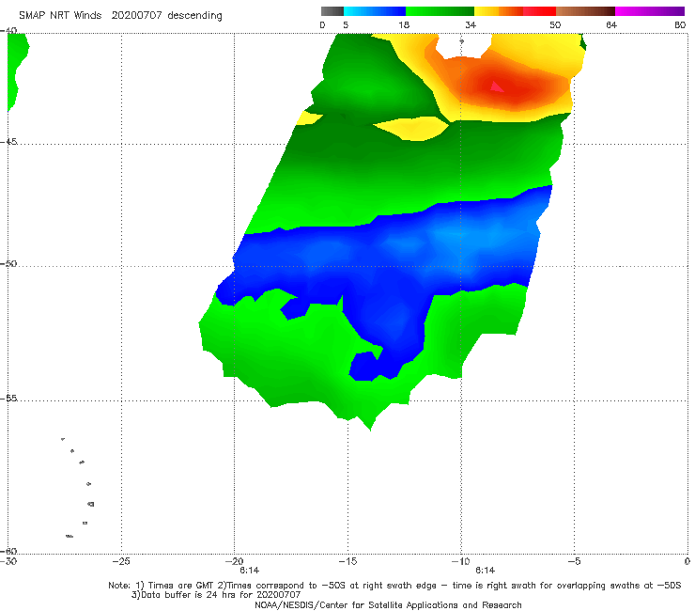Click the longitude axis label "-30"

[8, 561]
